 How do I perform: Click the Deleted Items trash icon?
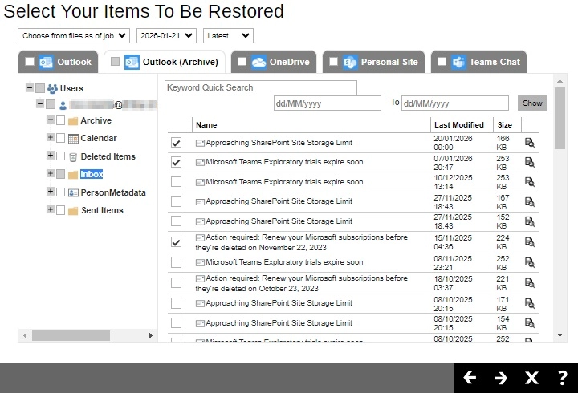[x=72, y=156]
